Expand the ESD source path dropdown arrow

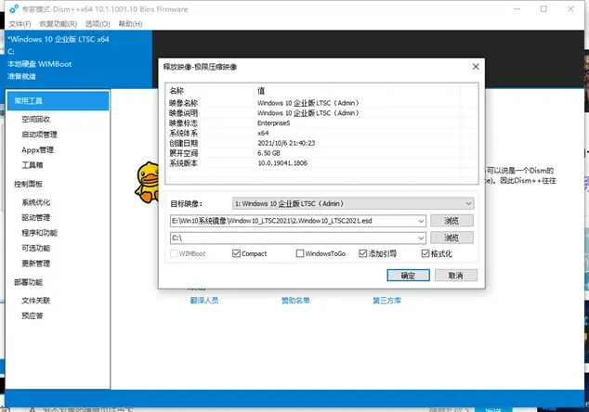[421, 221]
